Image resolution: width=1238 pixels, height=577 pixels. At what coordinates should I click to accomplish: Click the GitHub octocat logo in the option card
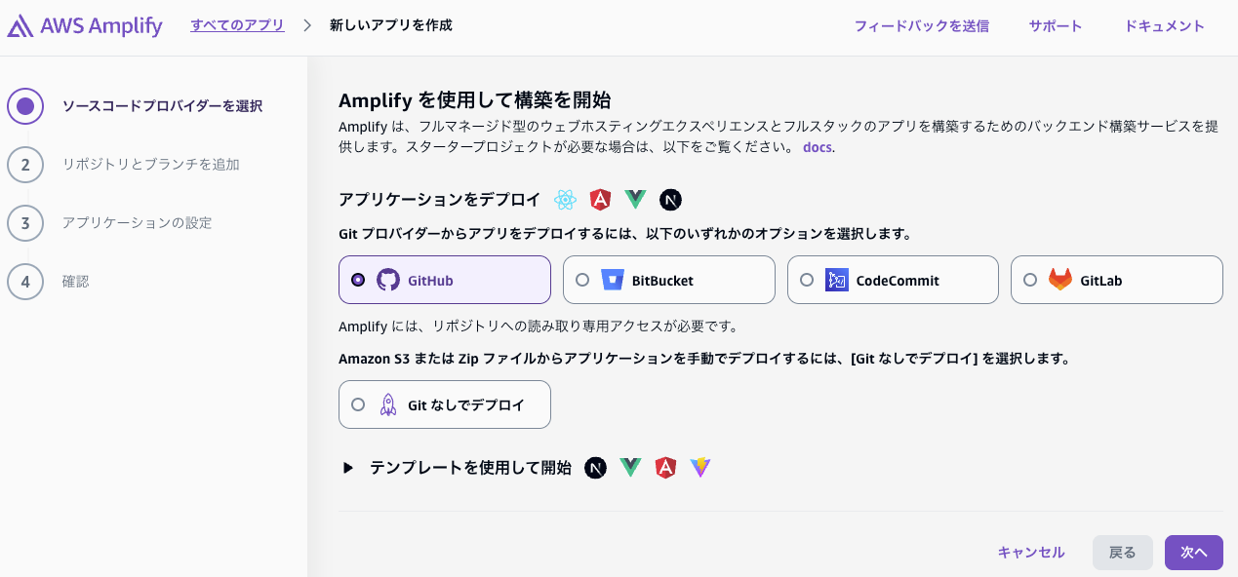pos(389,280)
